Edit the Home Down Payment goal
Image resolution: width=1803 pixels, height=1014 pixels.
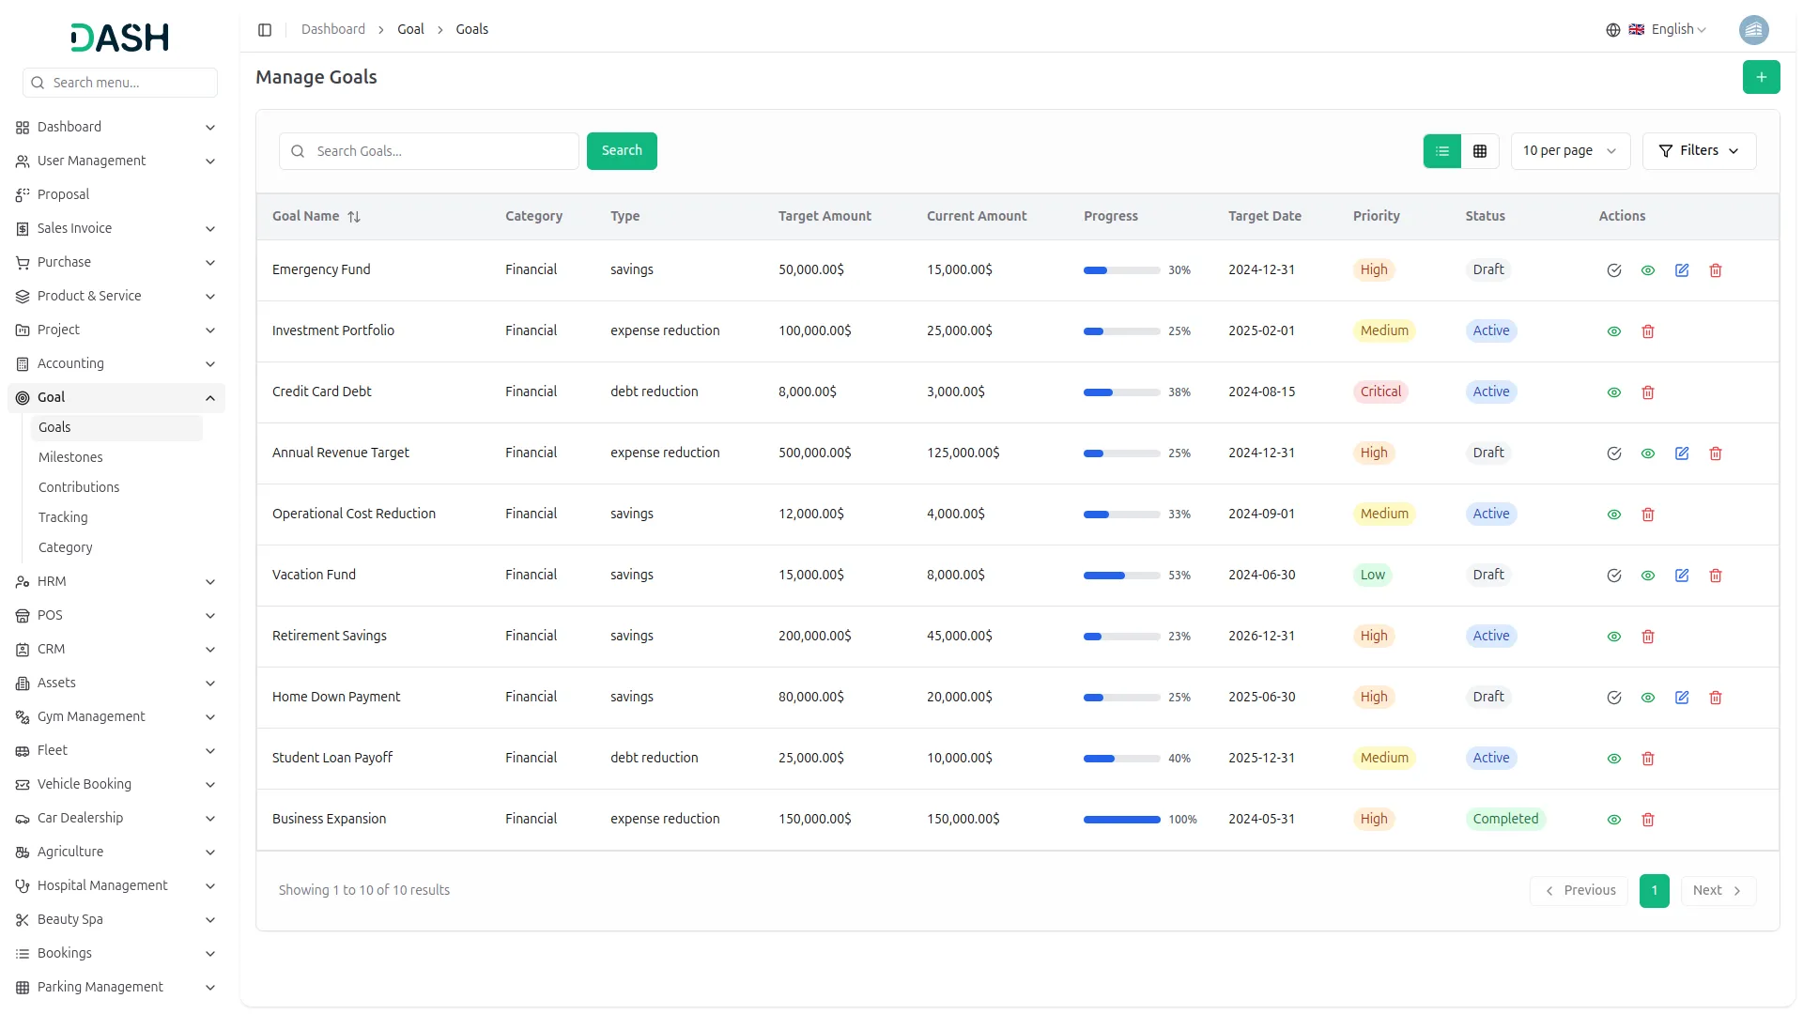[x=1681, y=698]
